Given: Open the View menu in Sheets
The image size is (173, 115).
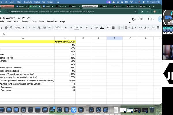Looking at the screenshot, I should point(9,22).
